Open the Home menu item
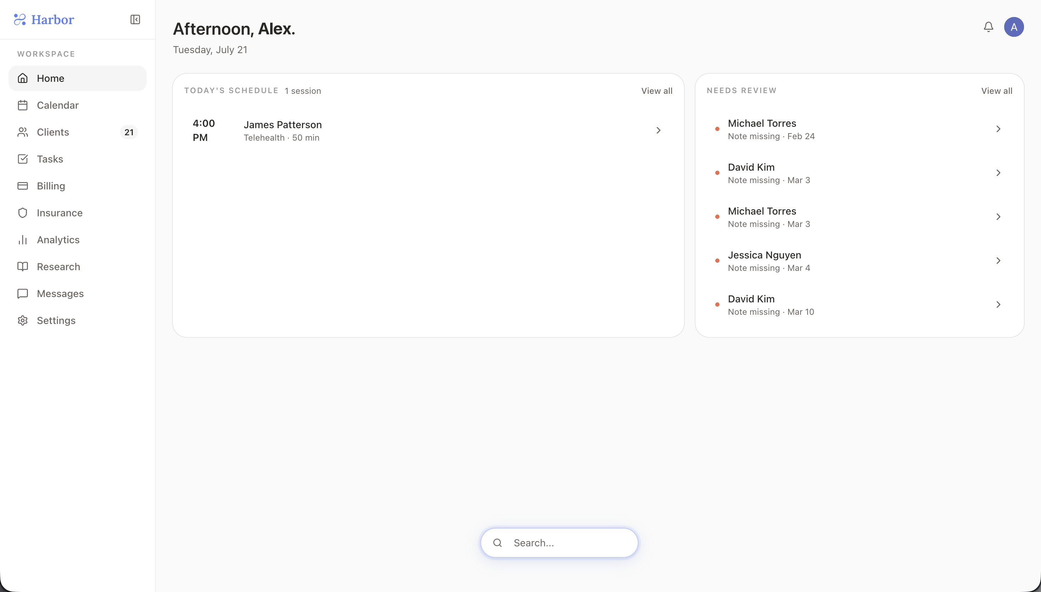 pos(77,78)
